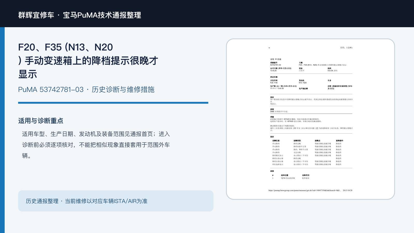Click the 历史通报整理 notice box

[x=116, y=201]
